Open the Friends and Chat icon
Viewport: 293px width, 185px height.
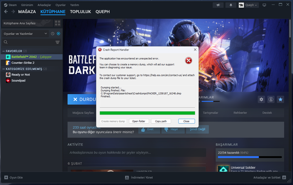[x=284, y=177]
